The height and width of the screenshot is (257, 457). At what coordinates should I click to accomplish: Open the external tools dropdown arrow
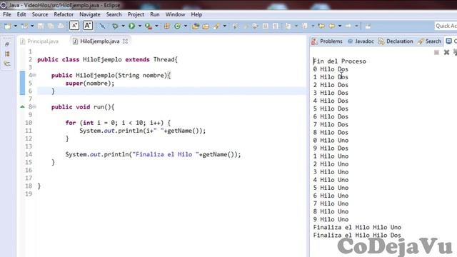(x=156, y=26)
